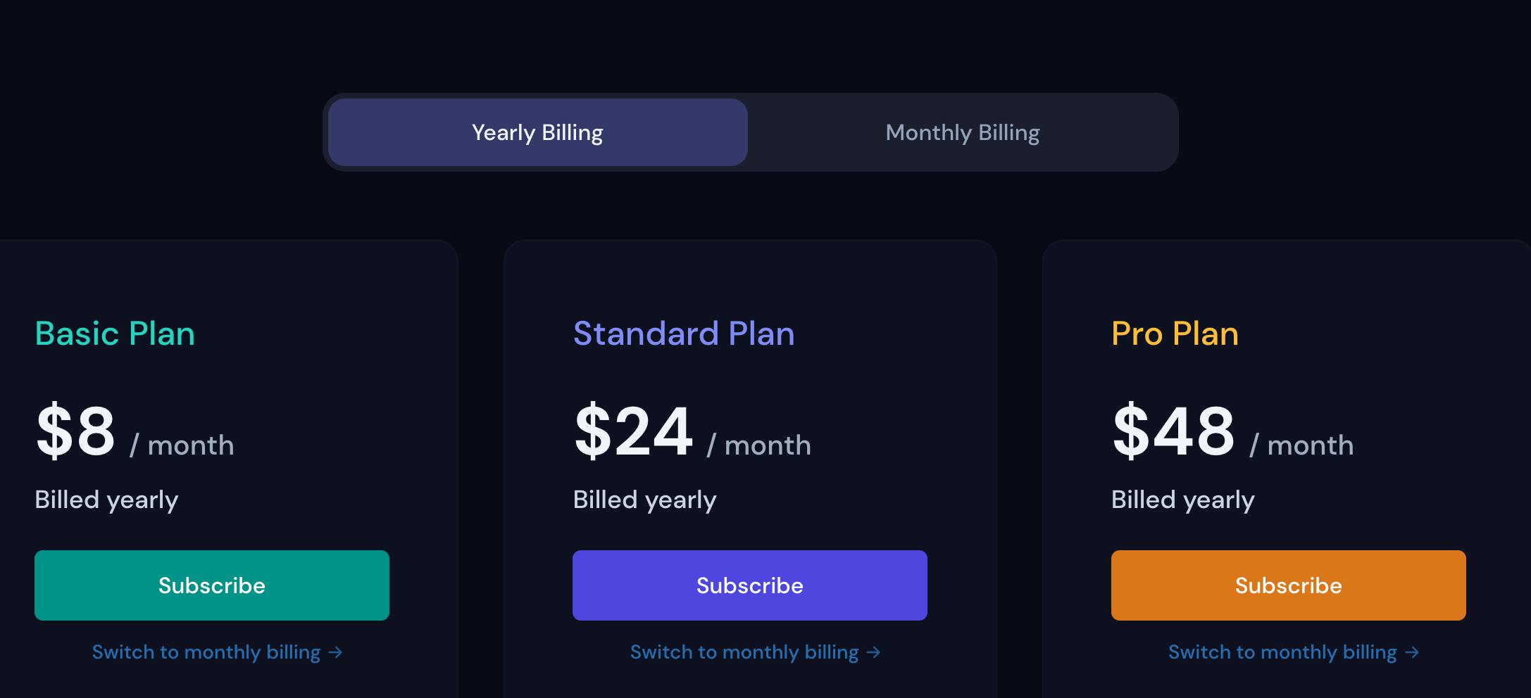
Task: Click the Standard Plan heading
Action: tap(683, 334)
